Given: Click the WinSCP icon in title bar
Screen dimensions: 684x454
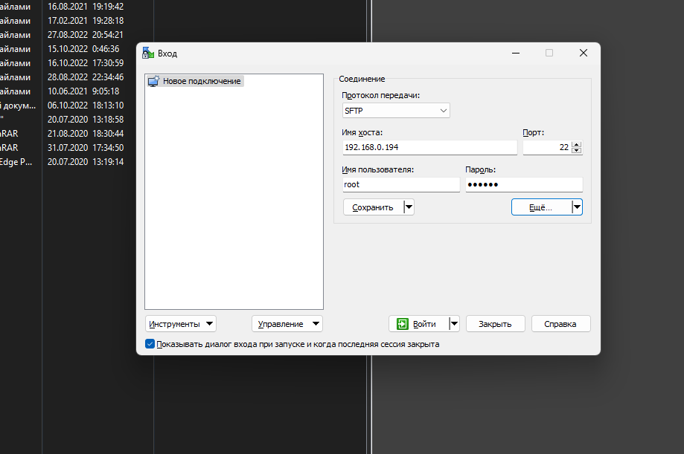Looking at the screenshot, I should [x=148, y=53].
